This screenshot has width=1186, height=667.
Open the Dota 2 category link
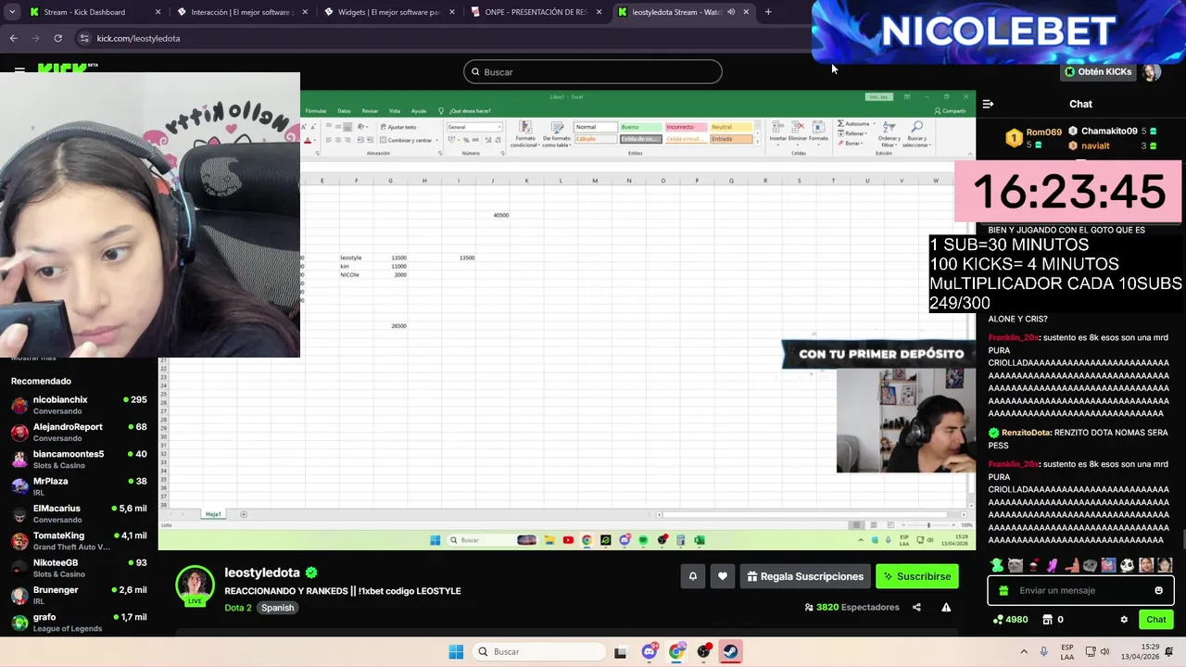[237, 608]
